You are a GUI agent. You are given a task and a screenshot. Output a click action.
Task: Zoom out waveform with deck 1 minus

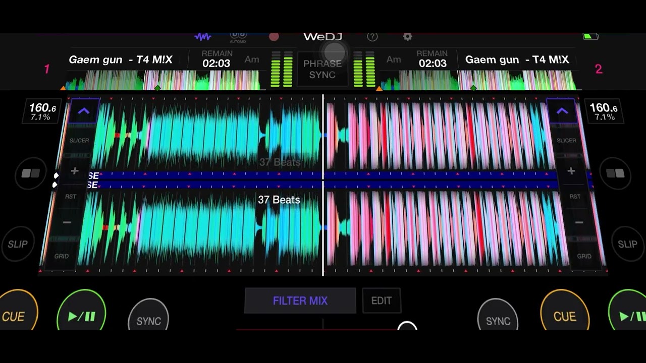click(x=67, y=222)
